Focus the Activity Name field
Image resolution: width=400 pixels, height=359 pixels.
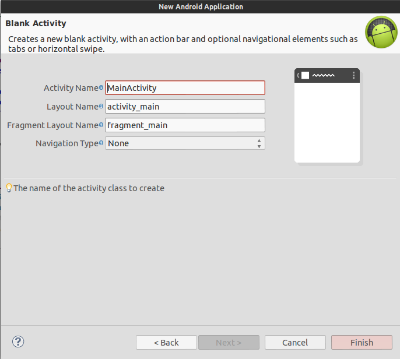[185, 87]
